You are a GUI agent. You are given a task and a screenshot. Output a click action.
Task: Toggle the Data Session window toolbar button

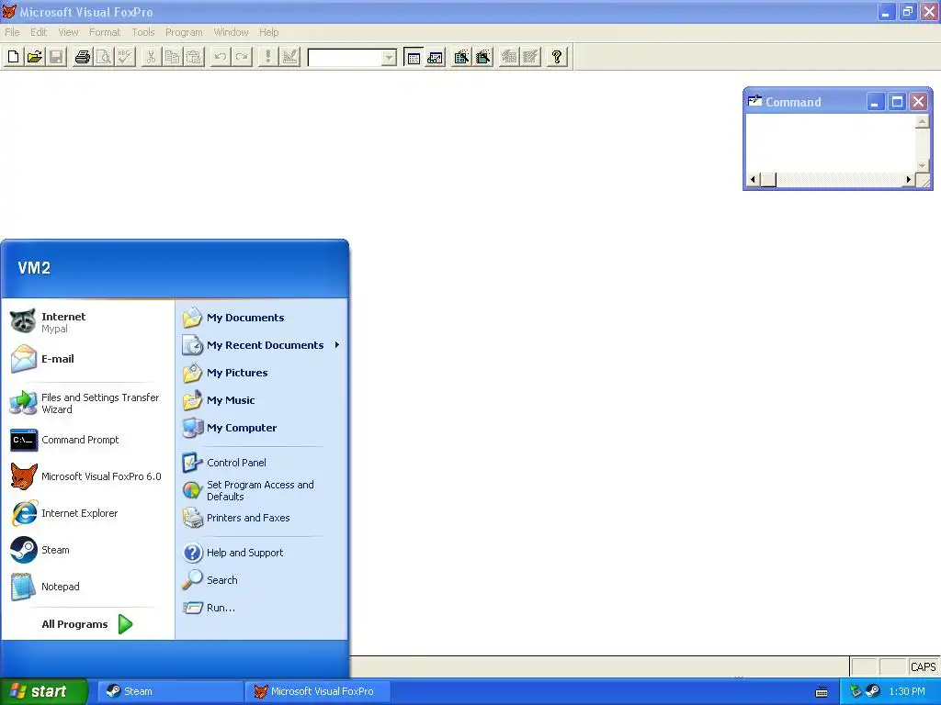click(x=435, y=57)
